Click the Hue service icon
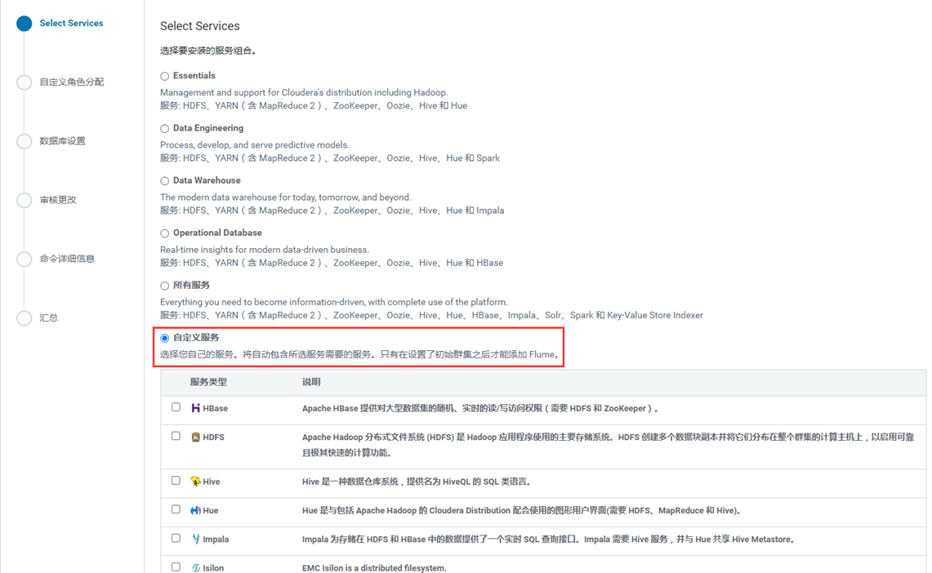Screen dimensions: 932x573 195,510
